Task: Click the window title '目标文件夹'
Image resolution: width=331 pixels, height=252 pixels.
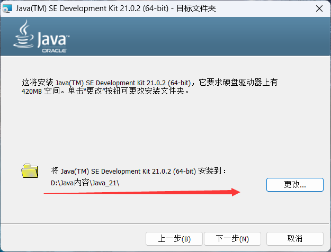Action: (x=196, y=8)
